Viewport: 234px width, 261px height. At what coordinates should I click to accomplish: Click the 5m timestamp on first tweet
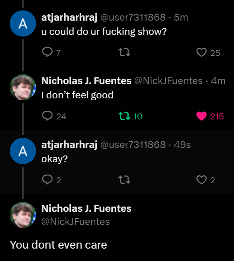click(x=181, y=17)
